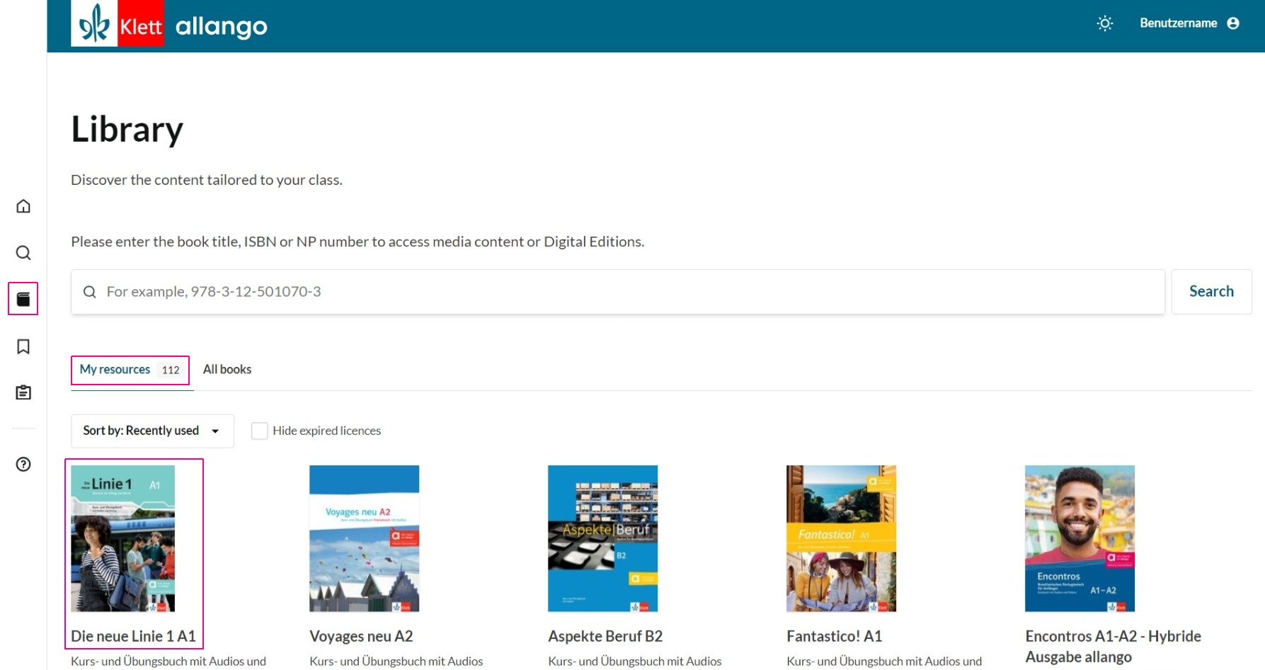Viewport: 1265px width, 670px height.
Task: Click the Klett logo
Action: pos(118,24)
